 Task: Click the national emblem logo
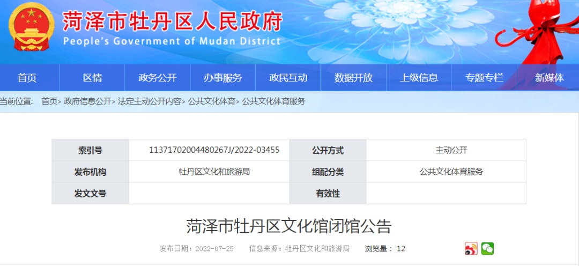click(x=32, y=27)
